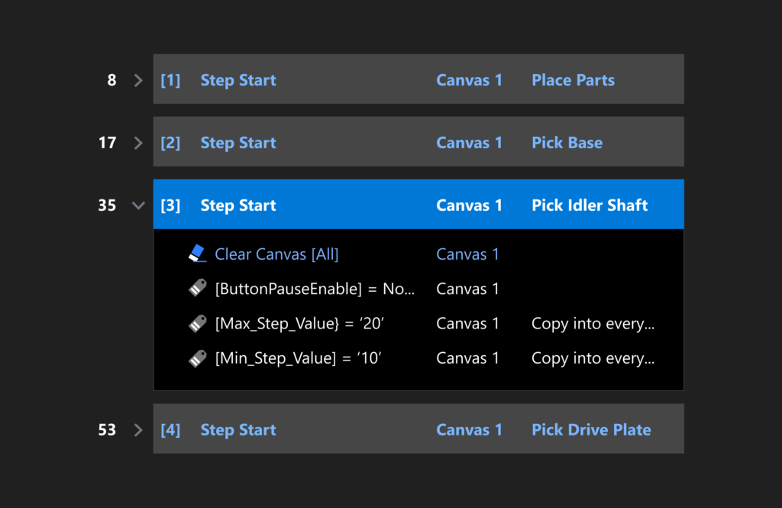Click the eraser icon beside Clear Canvas
782x508 pixels.
pyautogui.click(x=197, y=254)
